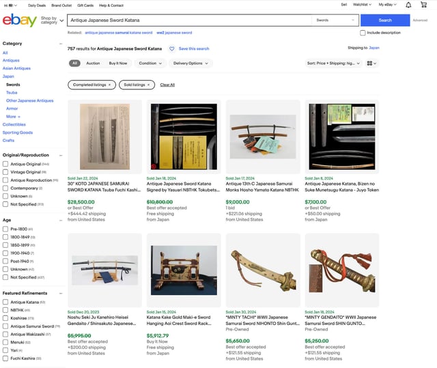Viewport: 437px width, 368px height.
Task: Tick the Pre-1800 age checkbox
Action: coord(5,229)
